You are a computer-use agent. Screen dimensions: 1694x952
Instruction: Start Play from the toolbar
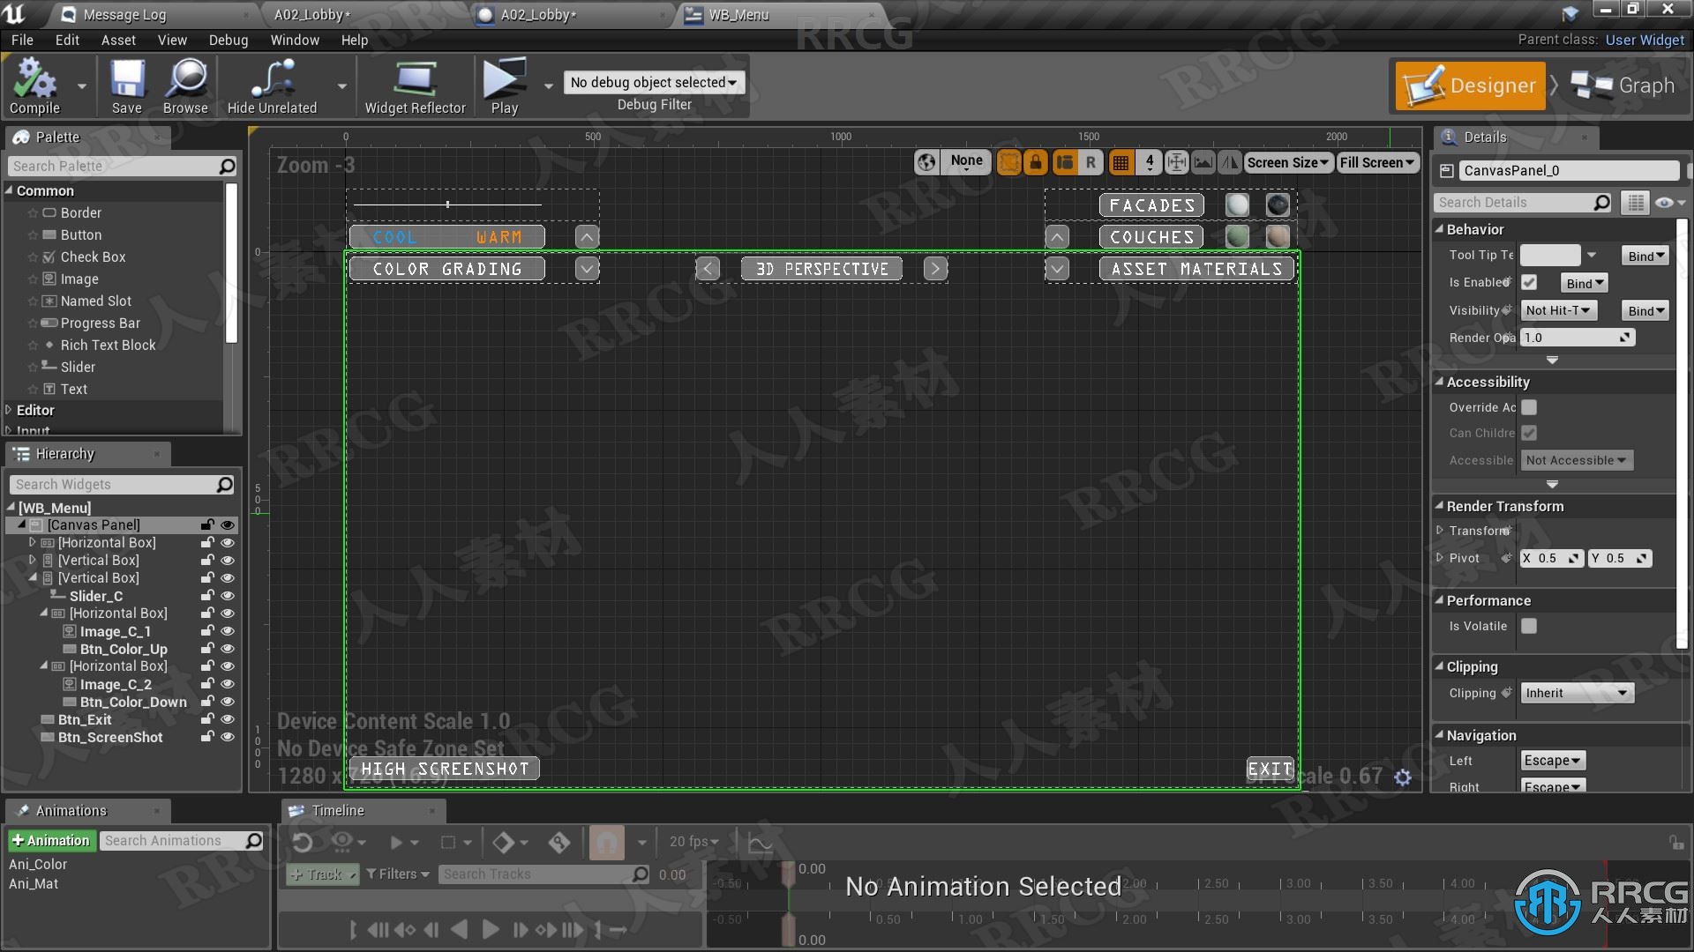[x=505, y=86]
